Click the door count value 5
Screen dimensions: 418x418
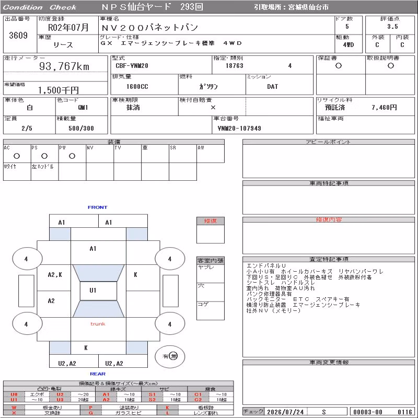tap(347, 27)
